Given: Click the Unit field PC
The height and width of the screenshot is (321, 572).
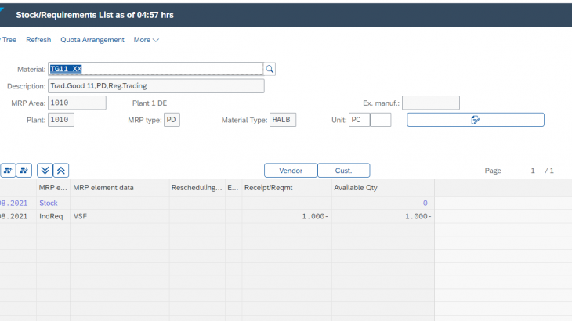Looking at the screenshot, I should pos(360,120).
